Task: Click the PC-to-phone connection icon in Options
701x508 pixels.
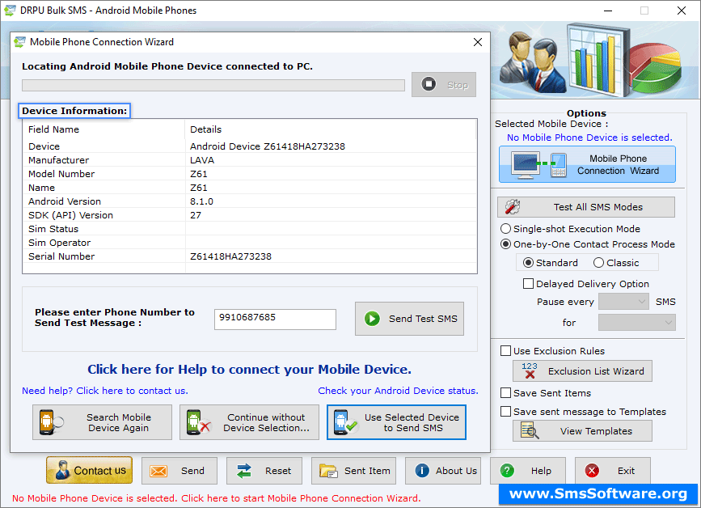Action: coord(539,165)
